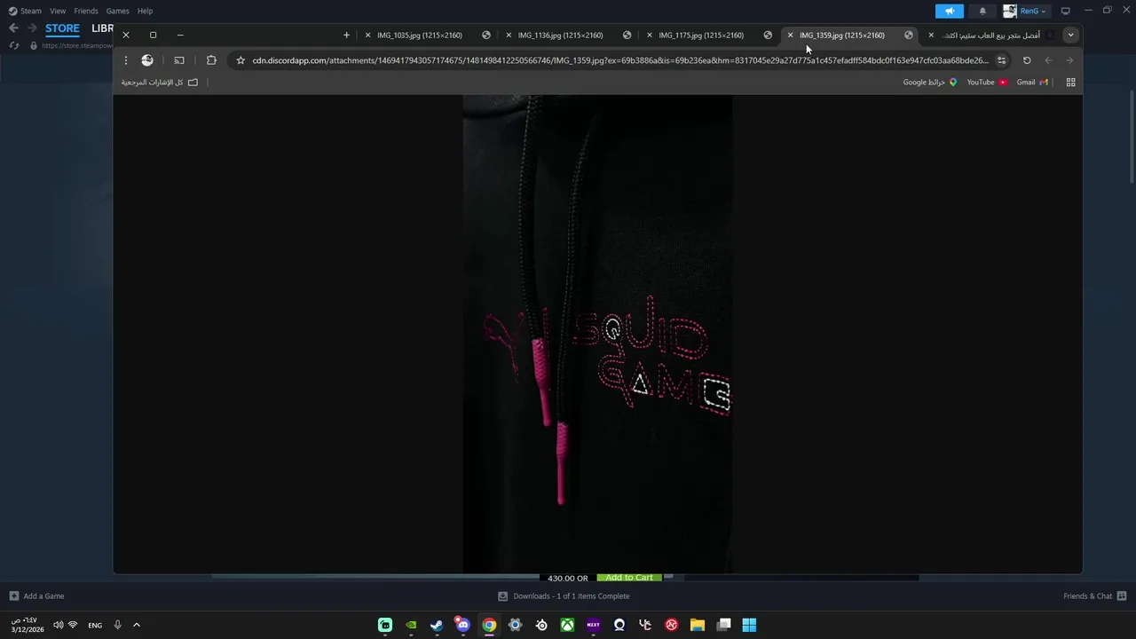
Task: Open File Explorer from the taskbar
Action: click(x=698, y=625)
